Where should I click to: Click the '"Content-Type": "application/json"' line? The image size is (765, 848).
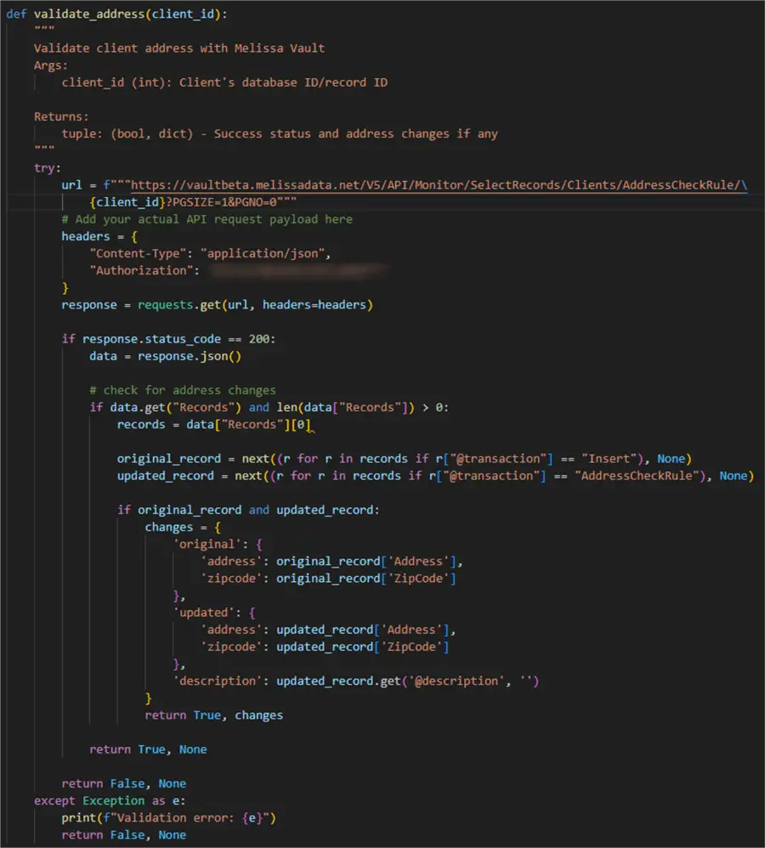[211, 253]
